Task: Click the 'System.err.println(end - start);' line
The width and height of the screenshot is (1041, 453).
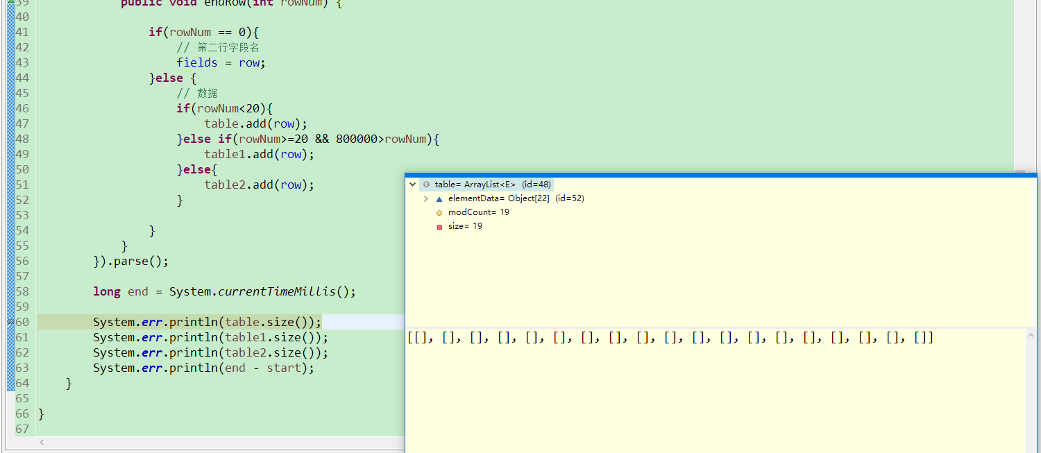Action: [x=203, y=368]
